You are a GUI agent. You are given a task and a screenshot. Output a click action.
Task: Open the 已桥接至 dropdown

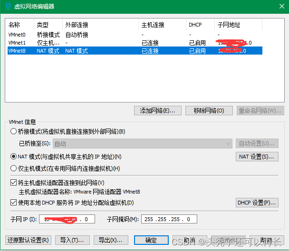(x=143, y=144)
